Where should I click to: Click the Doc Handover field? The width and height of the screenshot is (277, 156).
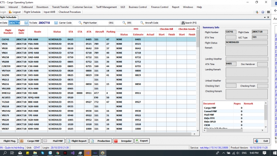point(263,64)
